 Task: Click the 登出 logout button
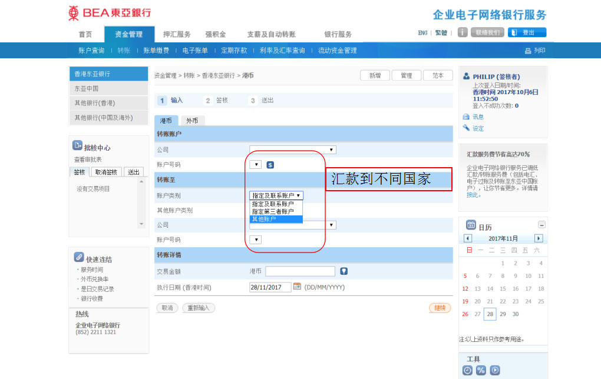point(527,32)
